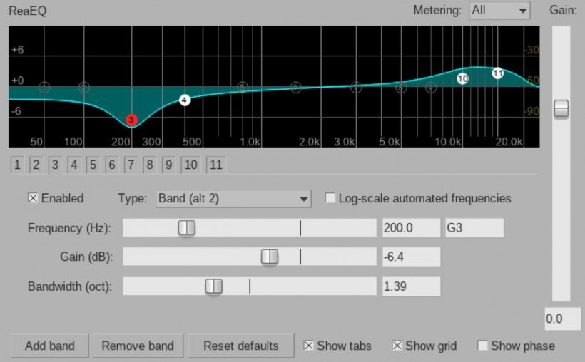
Task: Toggle the Show grid checkbox
Action: point(397,346)
